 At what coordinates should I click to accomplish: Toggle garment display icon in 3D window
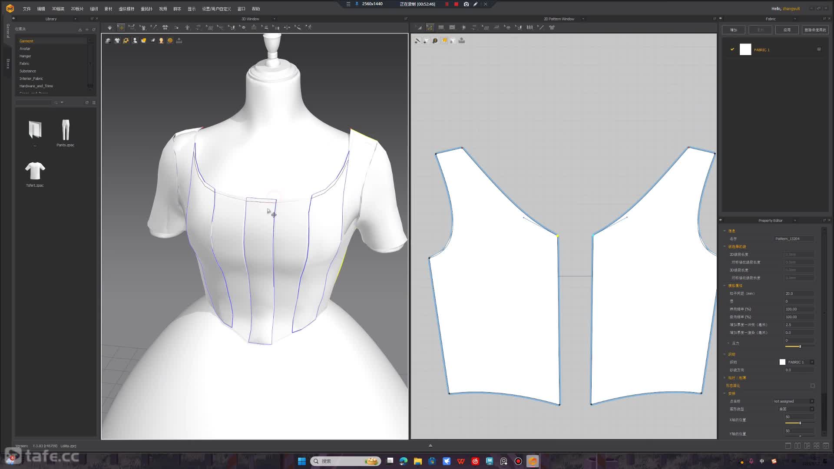[x=108, y=41]
